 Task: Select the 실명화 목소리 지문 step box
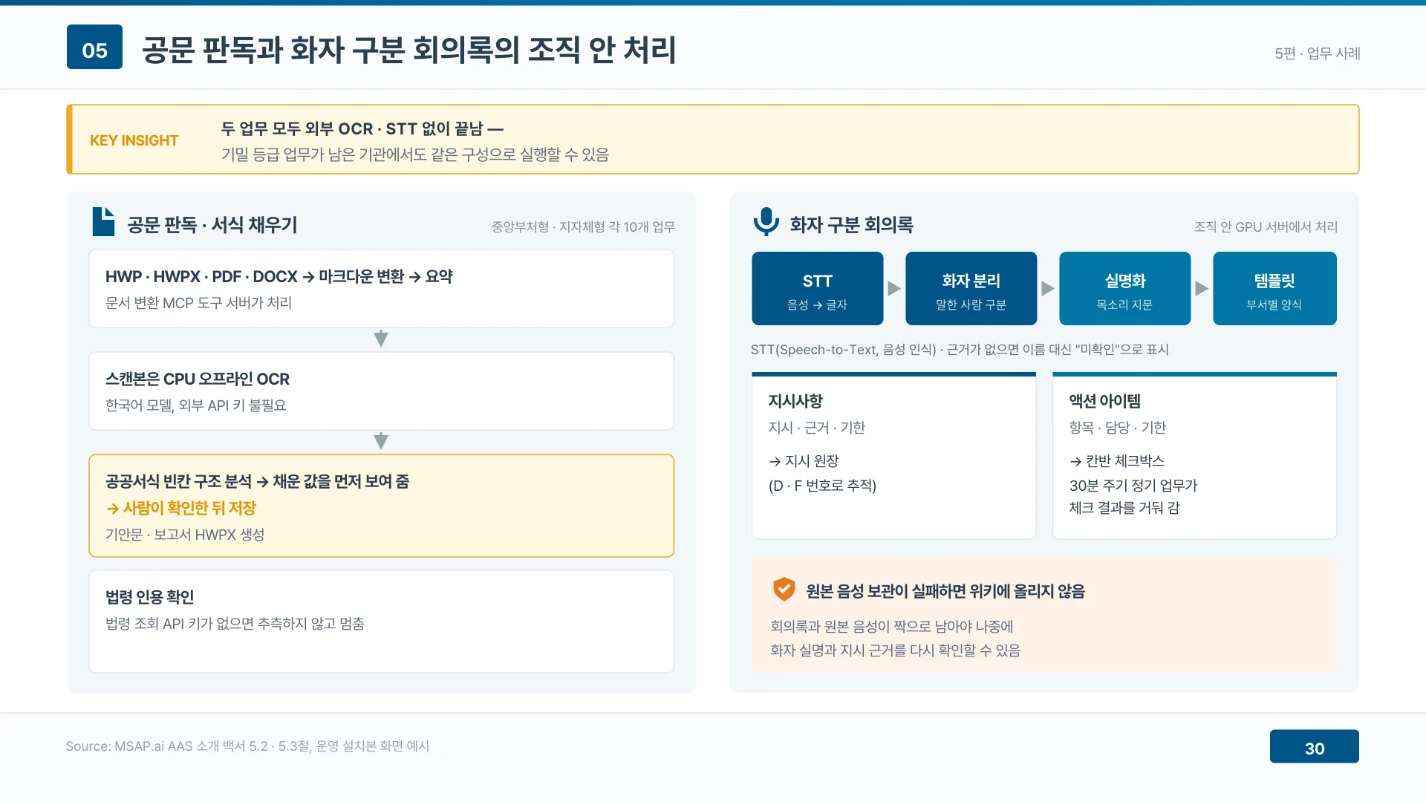[1124, 288]
